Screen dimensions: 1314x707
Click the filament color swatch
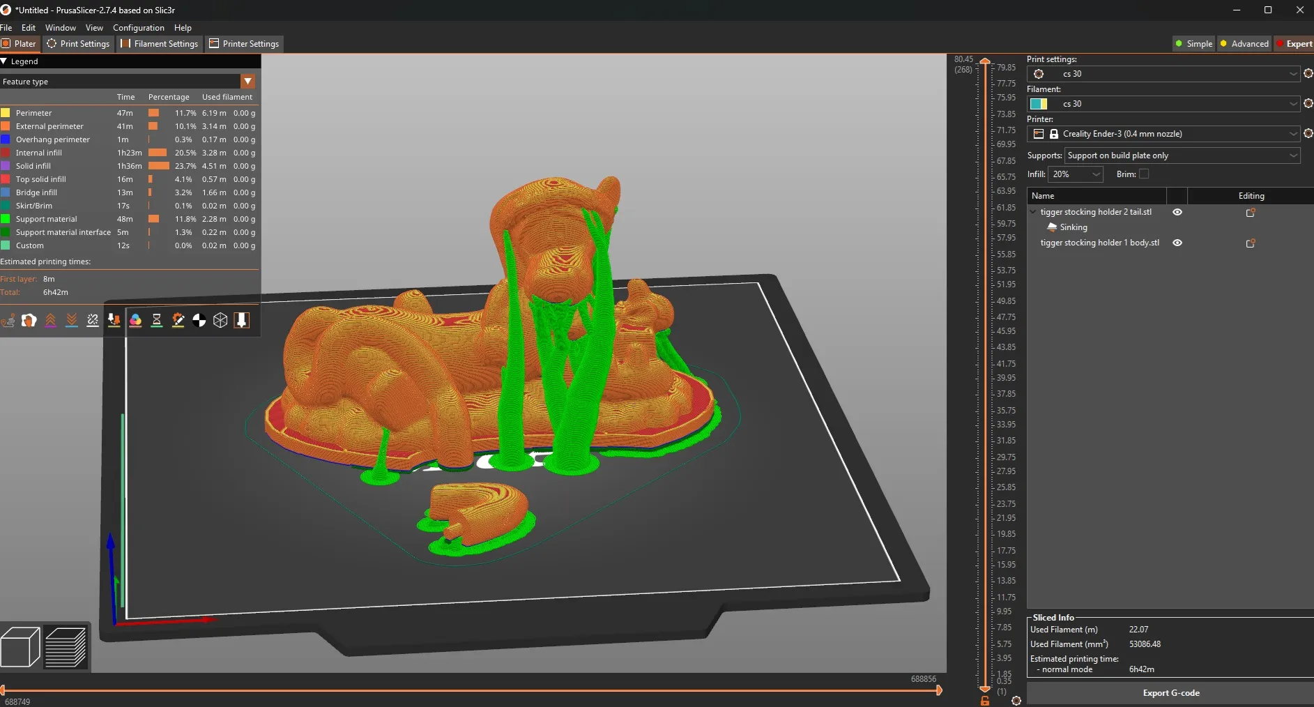1039,104
